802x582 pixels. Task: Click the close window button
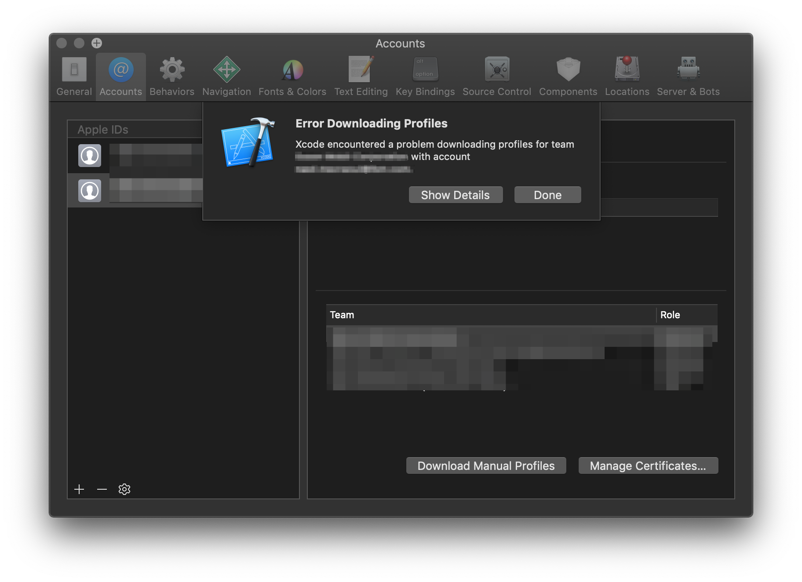click(62, 43)
